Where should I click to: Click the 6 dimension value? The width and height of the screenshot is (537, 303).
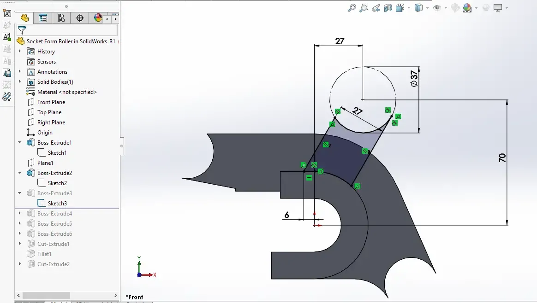tap(286, 215)
